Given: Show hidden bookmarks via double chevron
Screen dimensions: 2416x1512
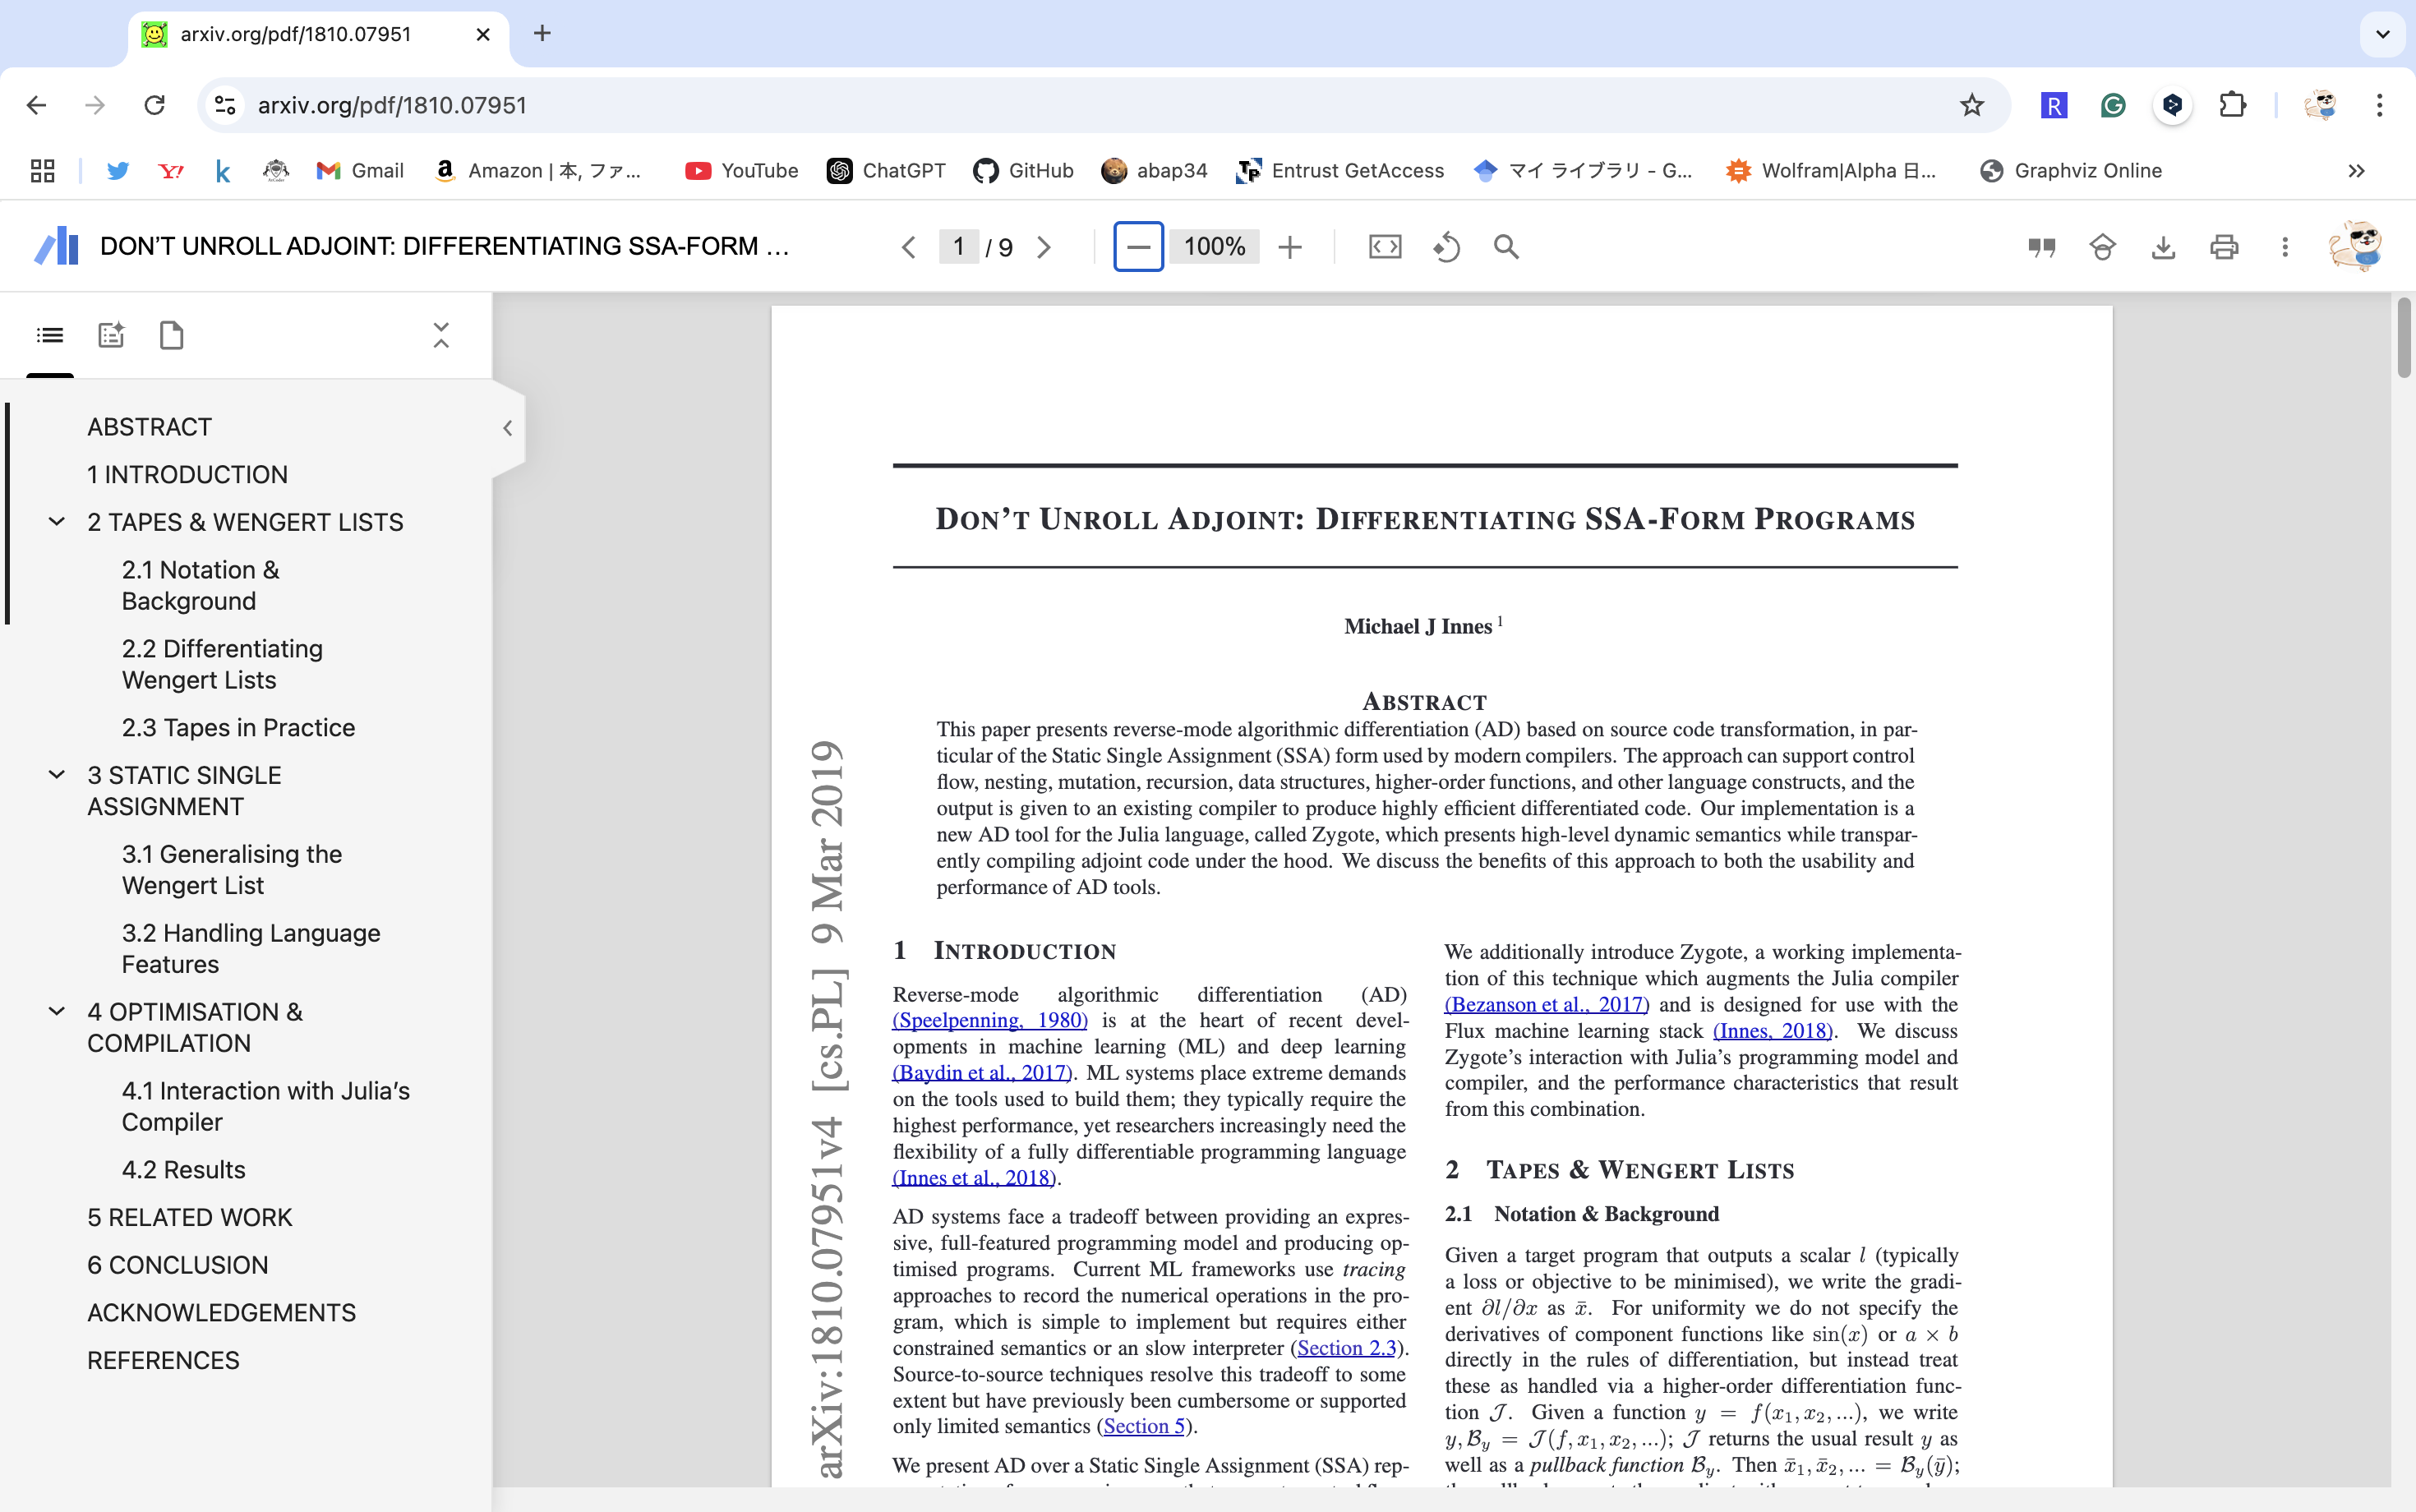Looking at the screenshot, I should (2356, 171).
